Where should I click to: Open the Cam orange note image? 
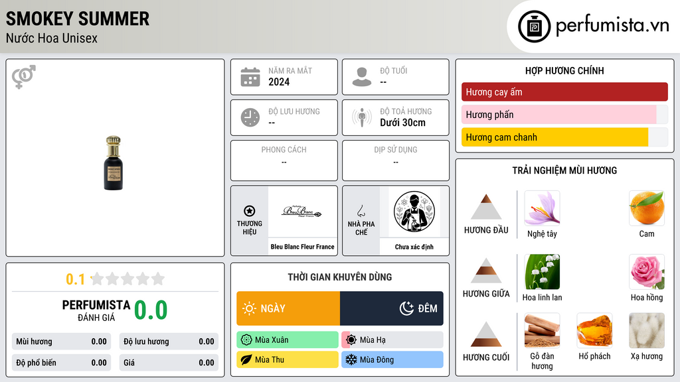pyautogui.click(x=647, y=208)
